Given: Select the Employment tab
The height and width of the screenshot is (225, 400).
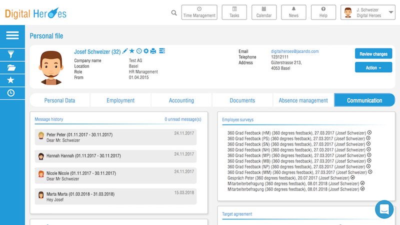Looking at the screenshot, I should [x=120, y=100].
